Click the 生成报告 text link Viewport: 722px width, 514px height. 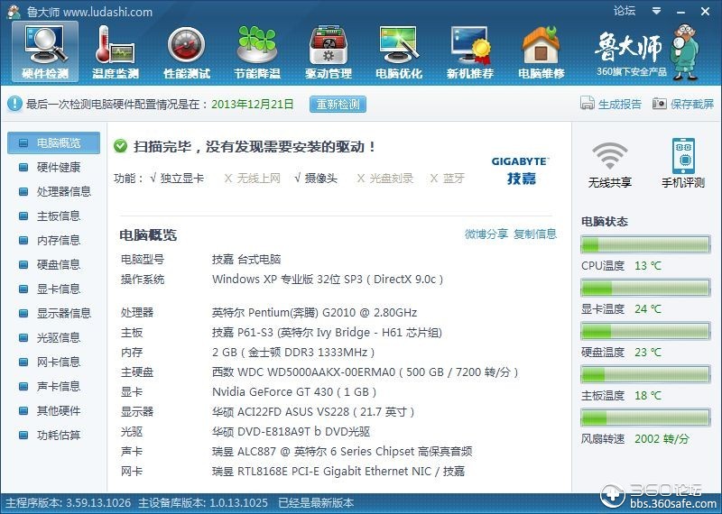click(620, 104)
